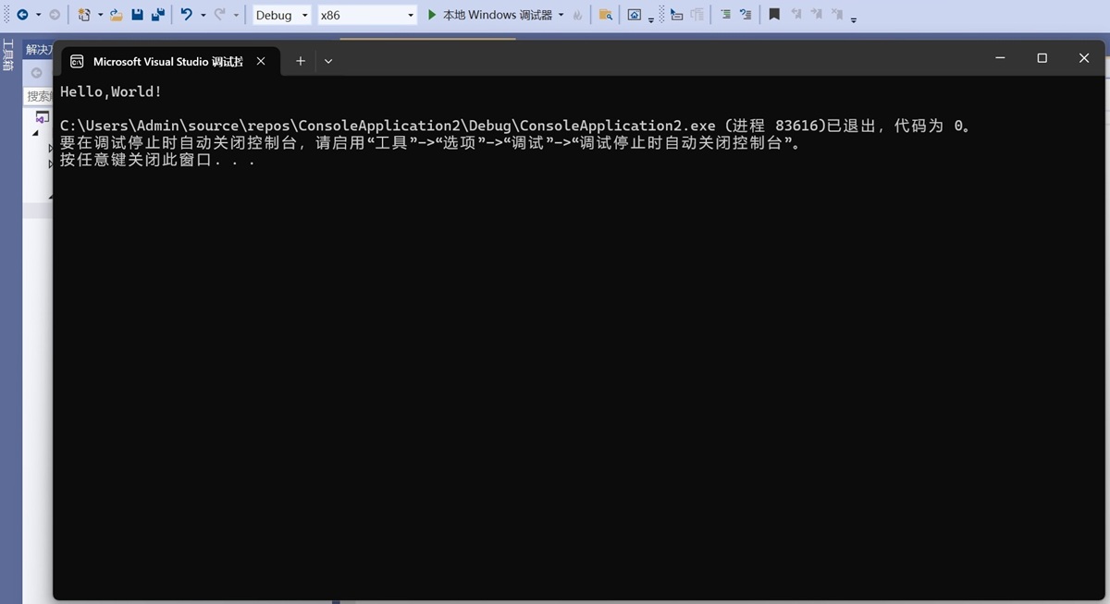
Task: Open the x86 platform dropdown
Action: tap(367, 15)
